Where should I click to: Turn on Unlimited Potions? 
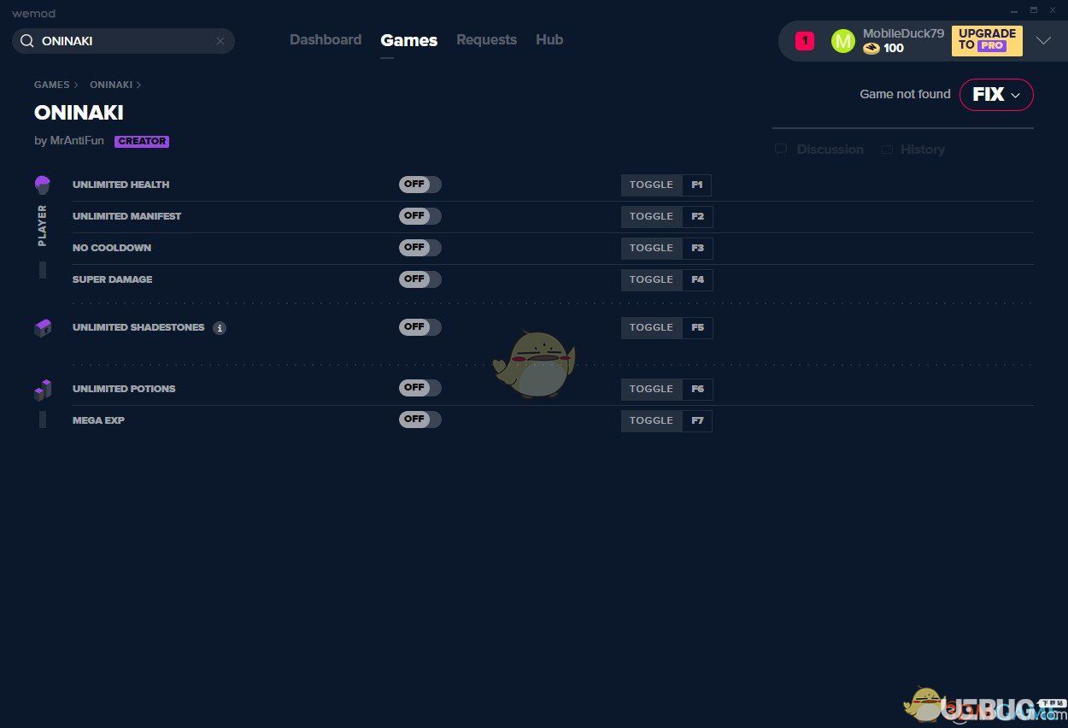pos(420,388)
